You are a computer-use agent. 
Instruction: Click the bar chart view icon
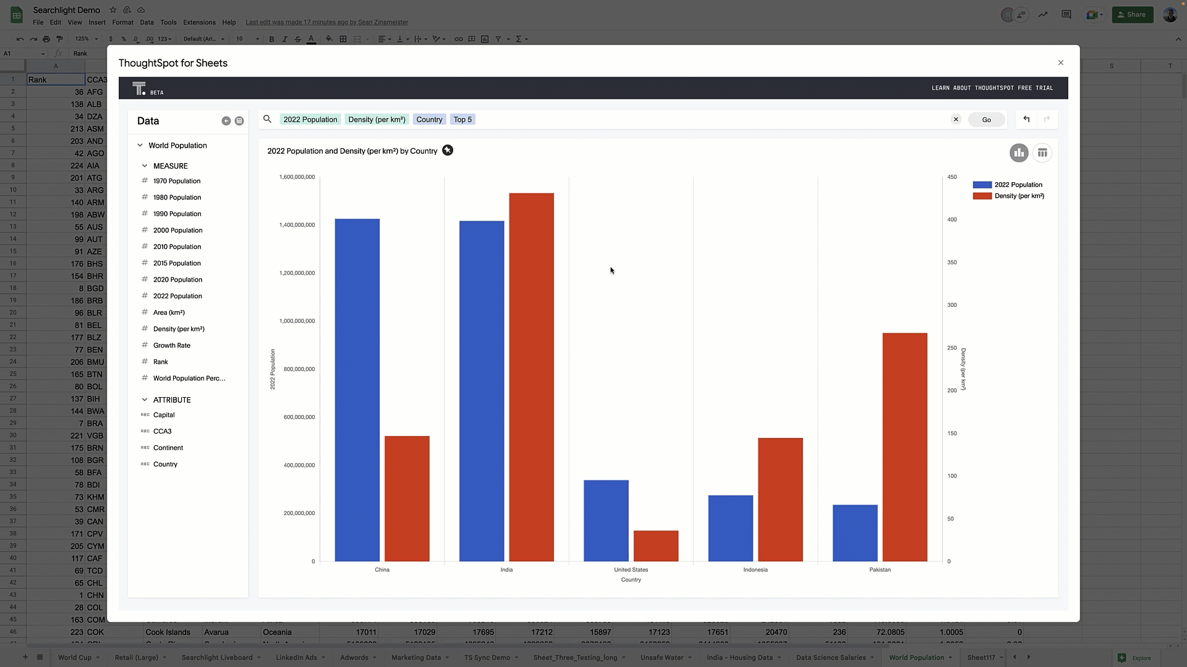point(1019,153)
